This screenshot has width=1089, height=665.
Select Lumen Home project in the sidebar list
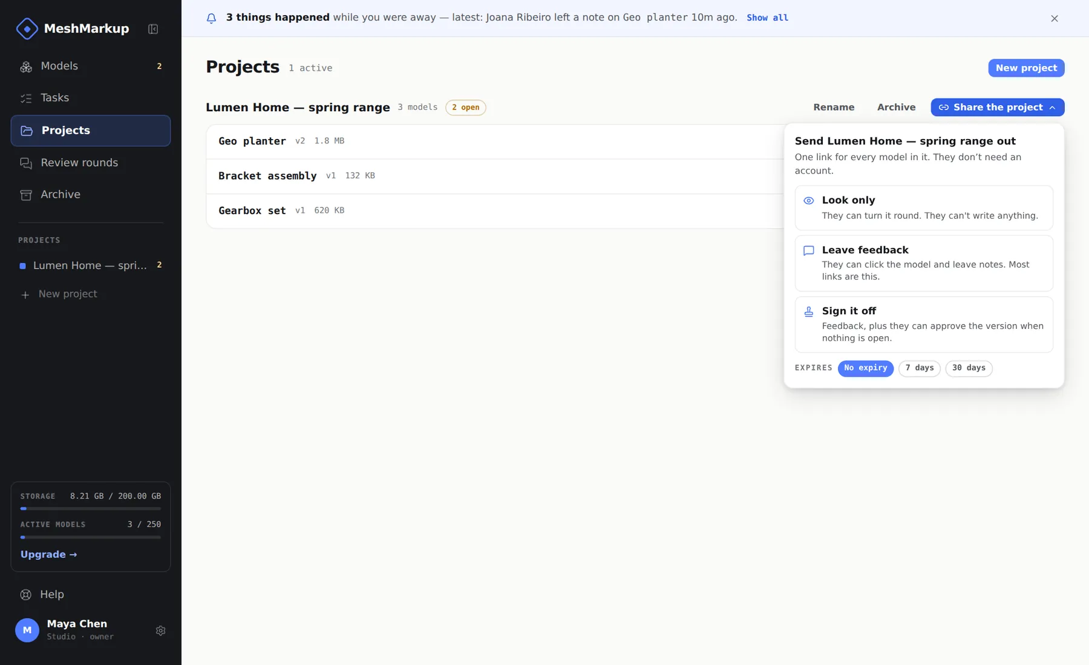click(91, 266)
